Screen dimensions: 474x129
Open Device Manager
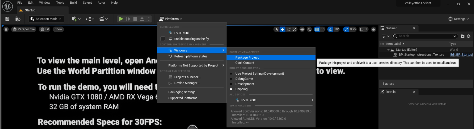click(x=192, y=83)
